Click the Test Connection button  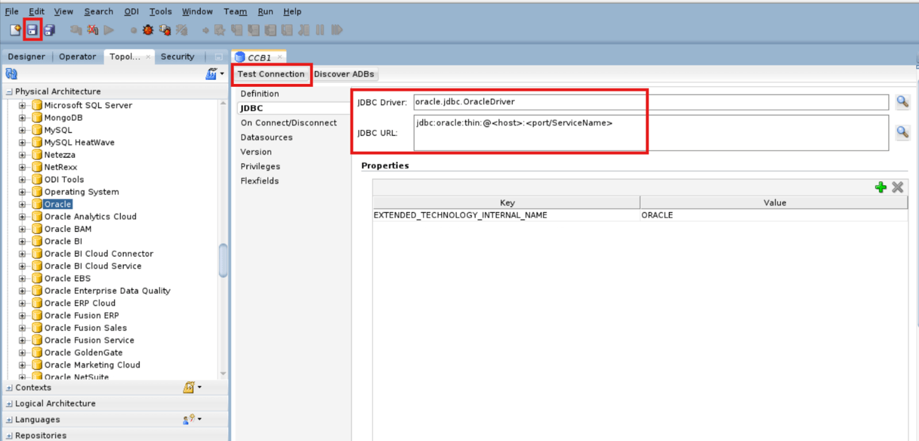[x=271, y=74]
